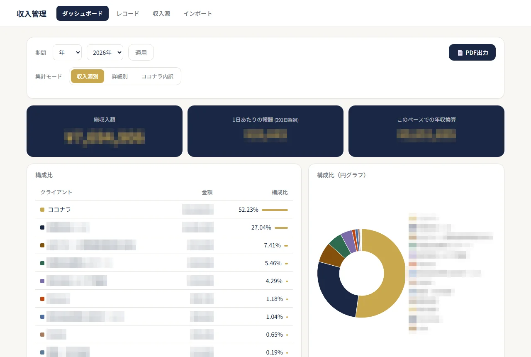Click the ココナラ client name
The height and width of the screenshot is (357, 531).
coord(59,210)
